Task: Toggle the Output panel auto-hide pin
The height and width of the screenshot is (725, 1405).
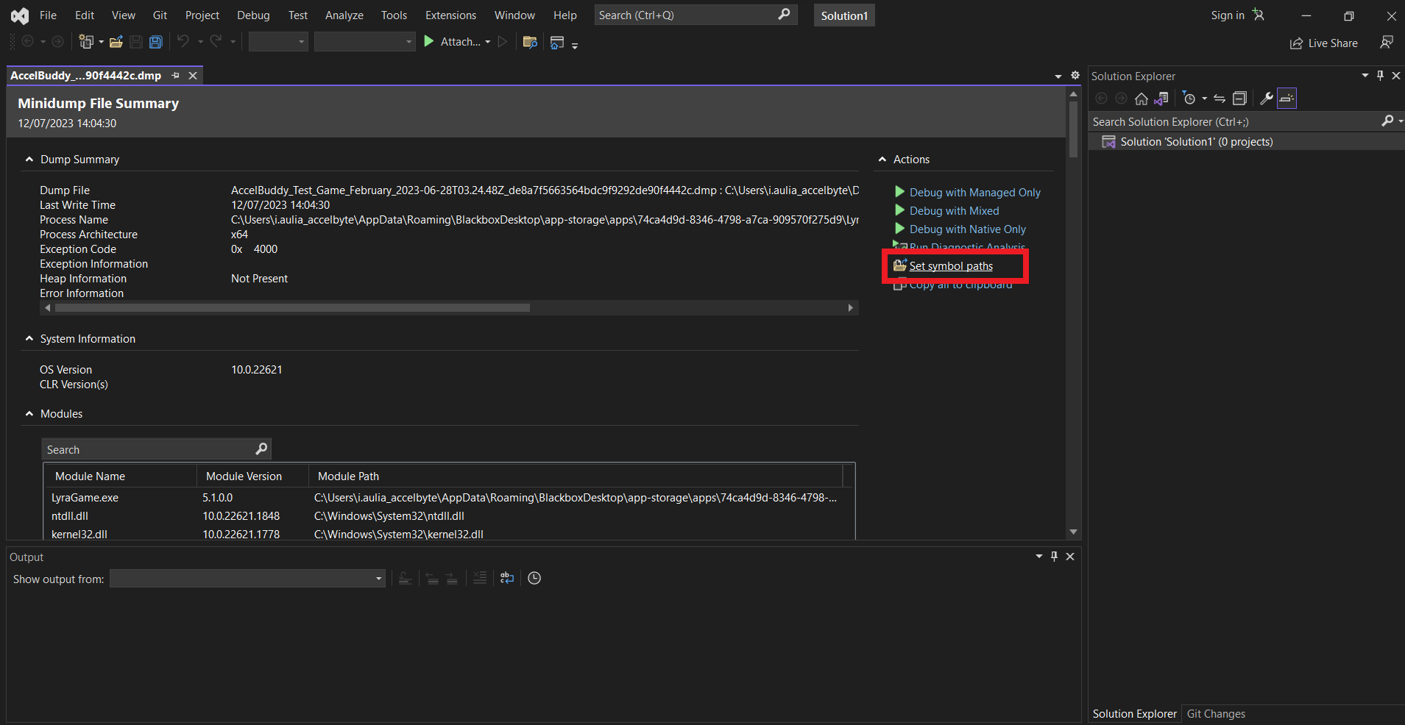Action: [1054, 557]
